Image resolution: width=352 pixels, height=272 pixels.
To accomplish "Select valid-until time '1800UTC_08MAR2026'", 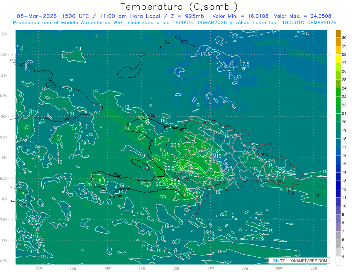I will tap(309, 23).
